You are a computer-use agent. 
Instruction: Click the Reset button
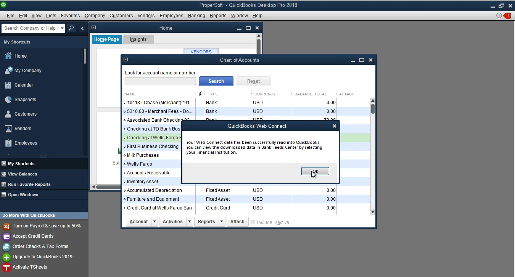coord(254,81)
